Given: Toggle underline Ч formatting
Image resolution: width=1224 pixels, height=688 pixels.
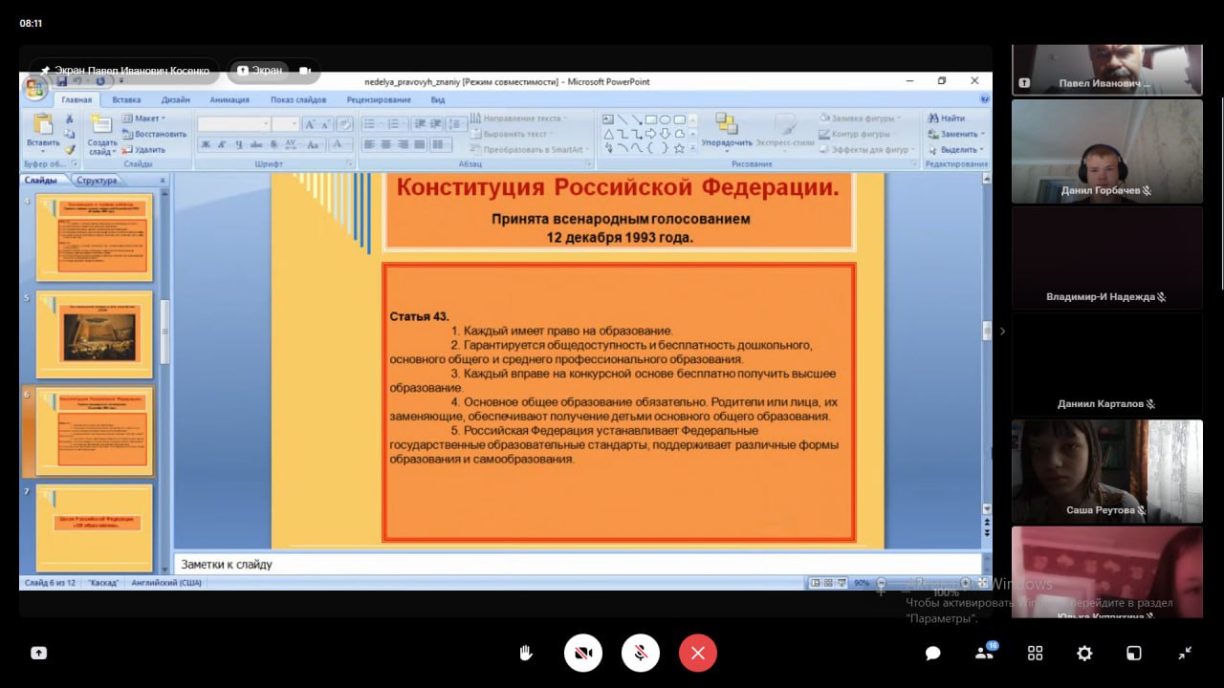Looking at the screenshot, I should tap(238, 144).
